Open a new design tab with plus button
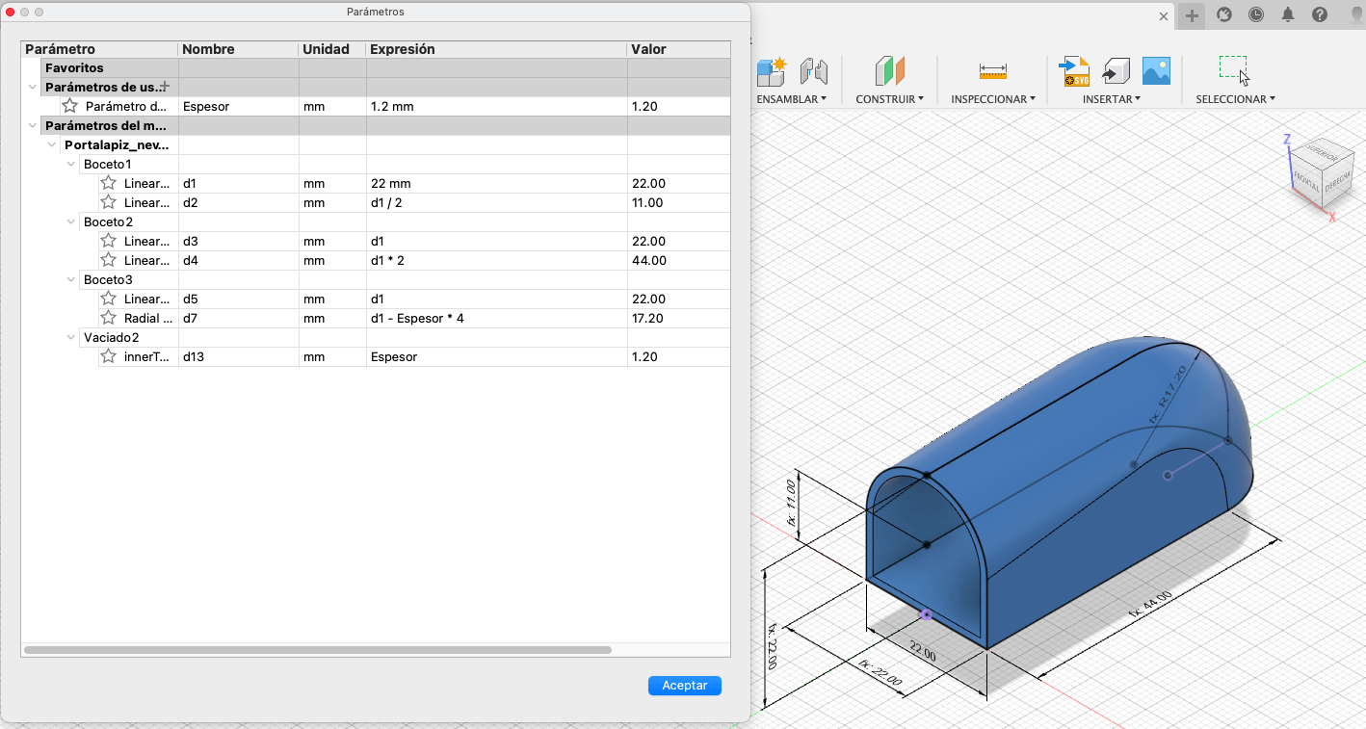Image resolution: width=1366 pixels, height=729 pixels. pyautogui.click(x=1192, y=15)
